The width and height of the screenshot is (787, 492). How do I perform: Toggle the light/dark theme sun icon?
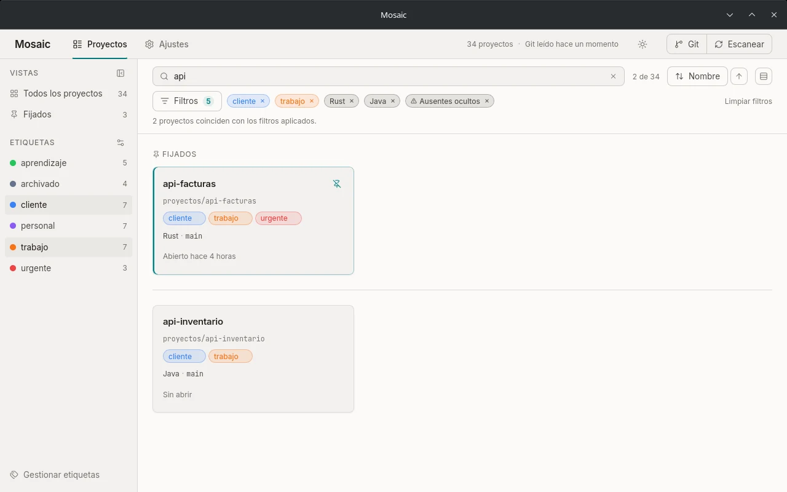point(643,44)
